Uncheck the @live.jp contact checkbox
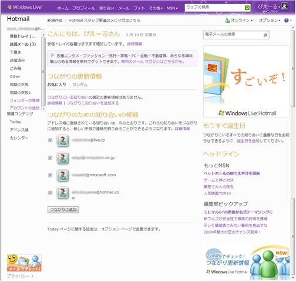The height and width of the screenshot is (282, 296). pos(51,140)
